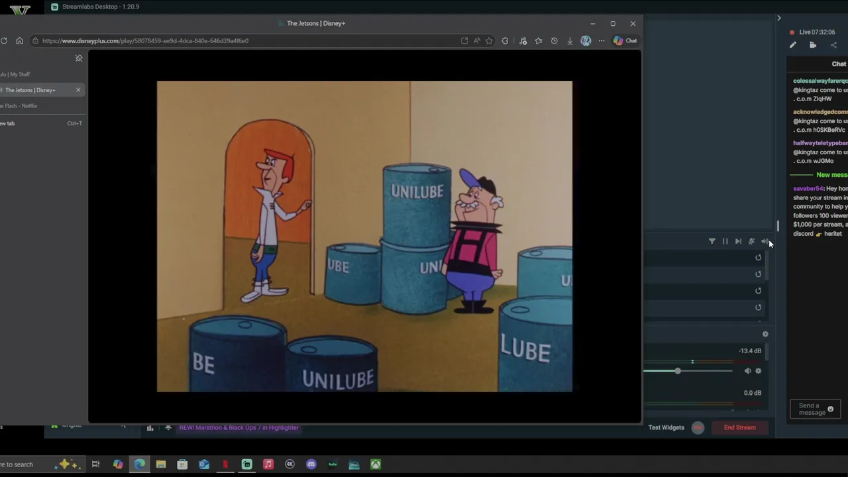Click the -13.4 dB level reading
Viewport: 848px width, 477px height.
(x=751, y=351)
